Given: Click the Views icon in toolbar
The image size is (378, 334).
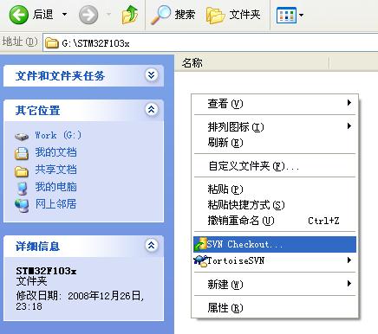Looking at the screenshot, I should click(x=286, y=15).
